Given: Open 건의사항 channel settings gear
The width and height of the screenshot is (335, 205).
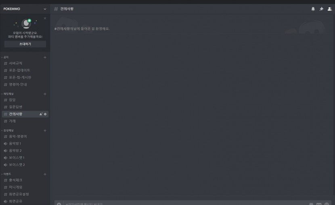Looking at the screenshot, I should [x=45, y=114].
